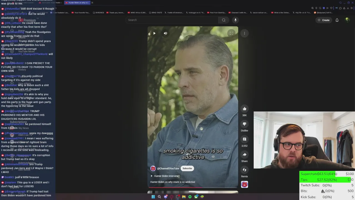Mute the short's volume speaker icon
This screenshot has height=200, width=355.
(x=165, y=33)
